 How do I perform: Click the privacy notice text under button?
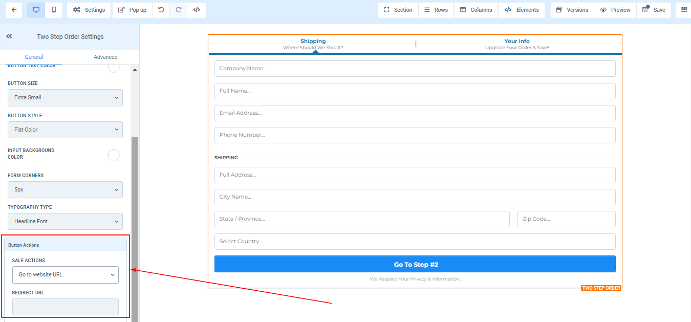(x=415, y=279)
